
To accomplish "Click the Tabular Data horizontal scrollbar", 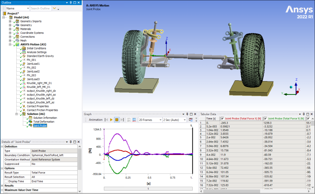I will (232, 191).
